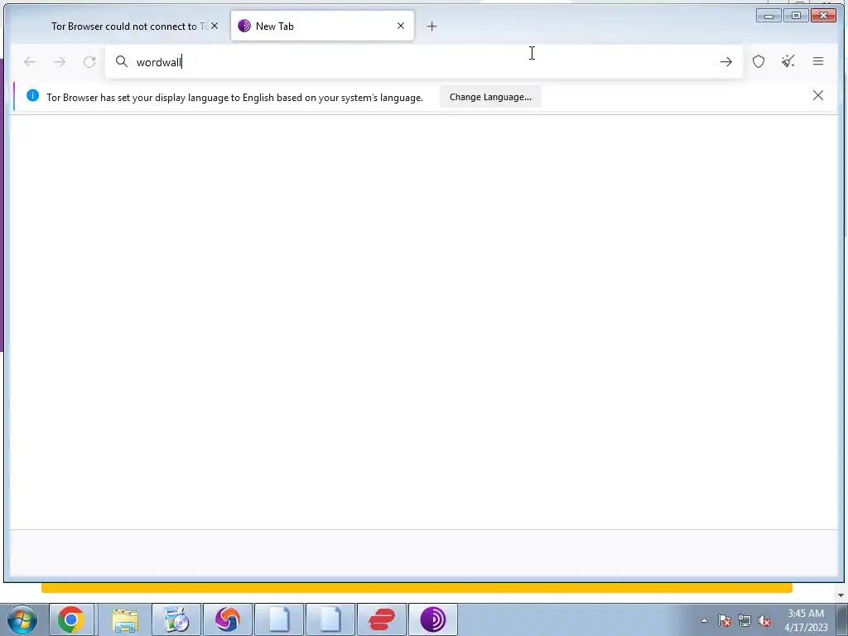Click the muted volume tray icon
Screen dimensions: 848x636
point(764,620)
